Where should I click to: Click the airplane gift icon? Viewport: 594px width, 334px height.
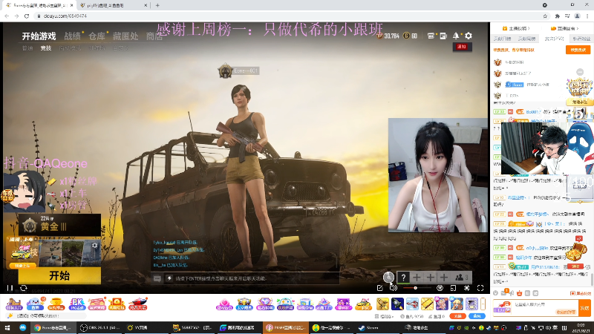click(x=412, y=304)
